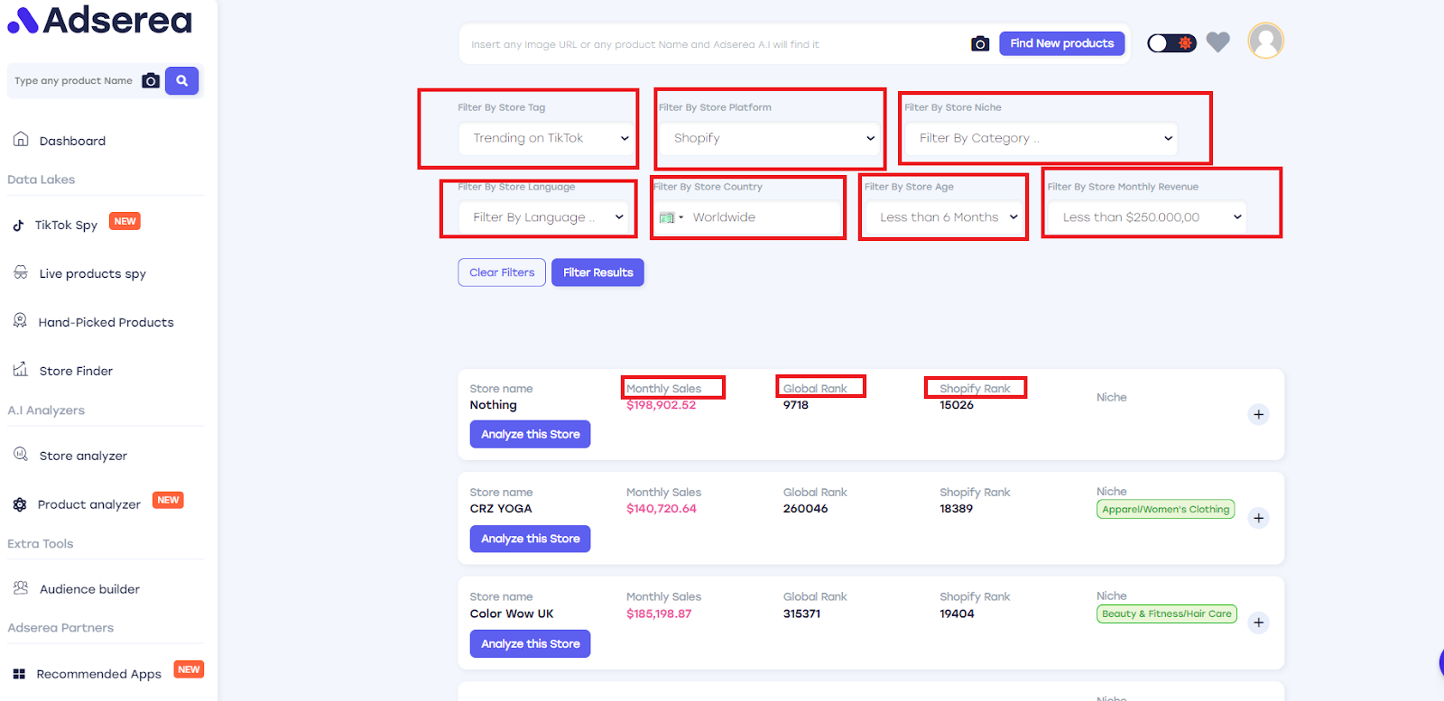Click the Data Lakes section heading
1444x701 pixels.
(x=42, y=180)
